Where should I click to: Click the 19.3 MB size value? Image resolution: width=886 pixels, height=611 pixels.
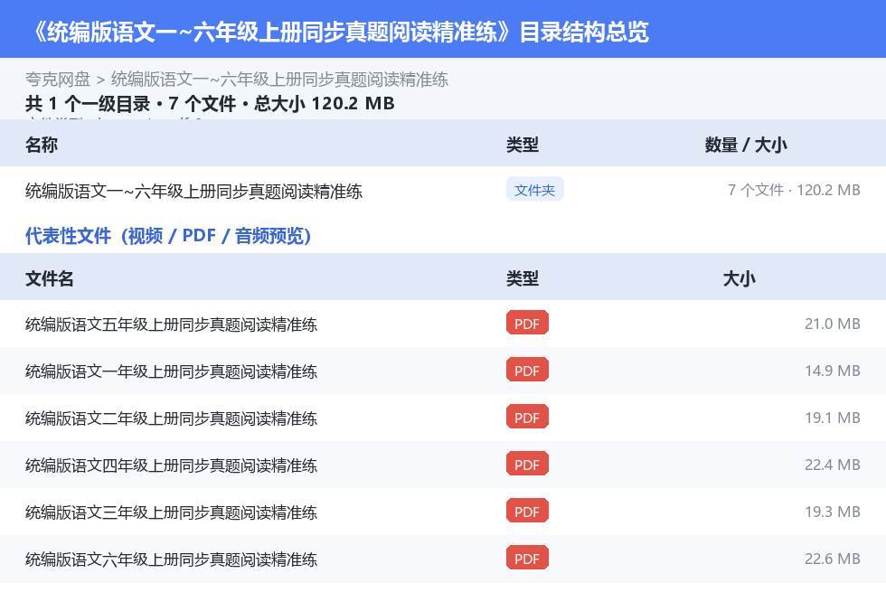(x=833, y=511)
